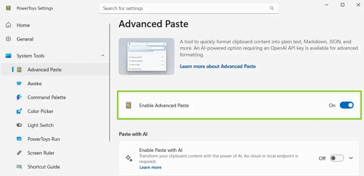Select Screen Ruler in the sidebar

point(55,153)
